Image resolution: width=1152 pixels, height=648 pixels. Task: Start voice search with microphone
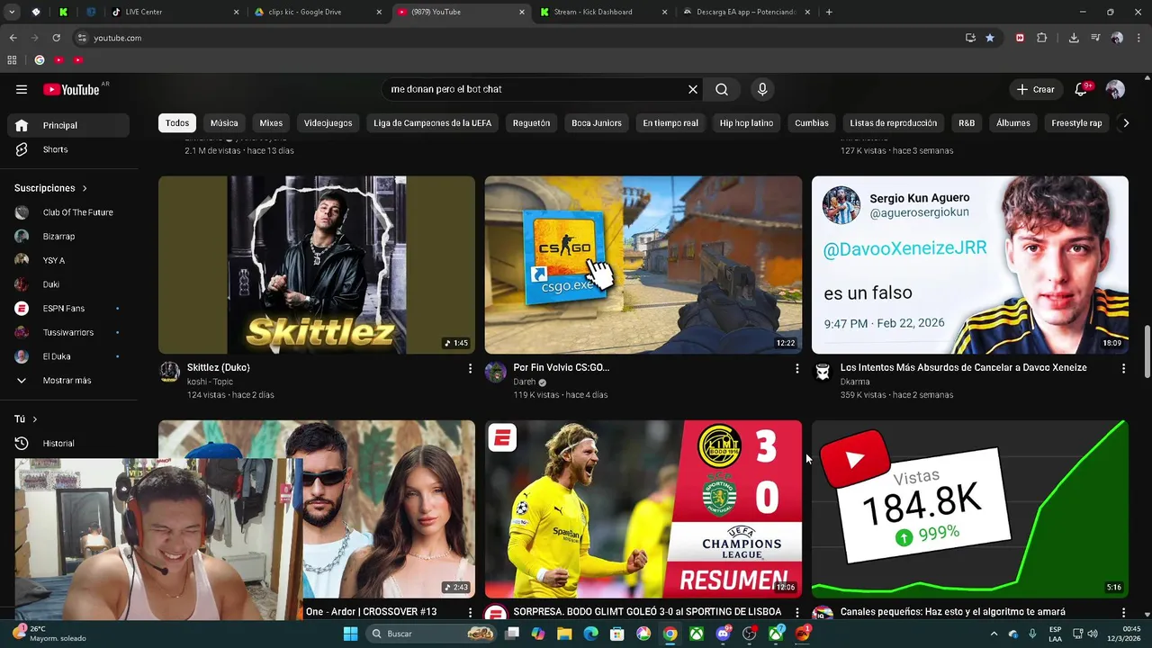point(762,89)
